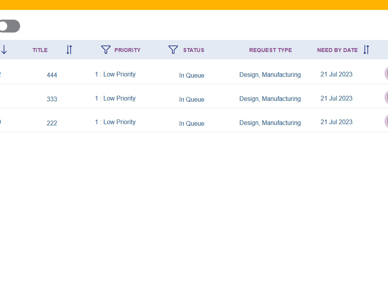The width and height of the screenshot is (388, 291).
Task: Click the circular avatar on the 222 row
Action: 386,121
